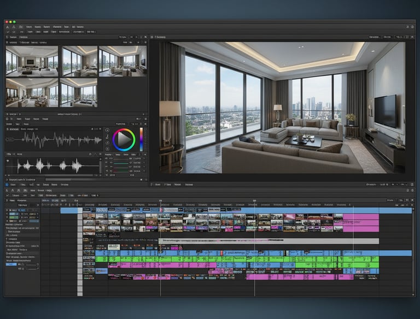420x319 pixels.
Task: Click topmost round icon left of color wheel
Action: pos(107,131)
